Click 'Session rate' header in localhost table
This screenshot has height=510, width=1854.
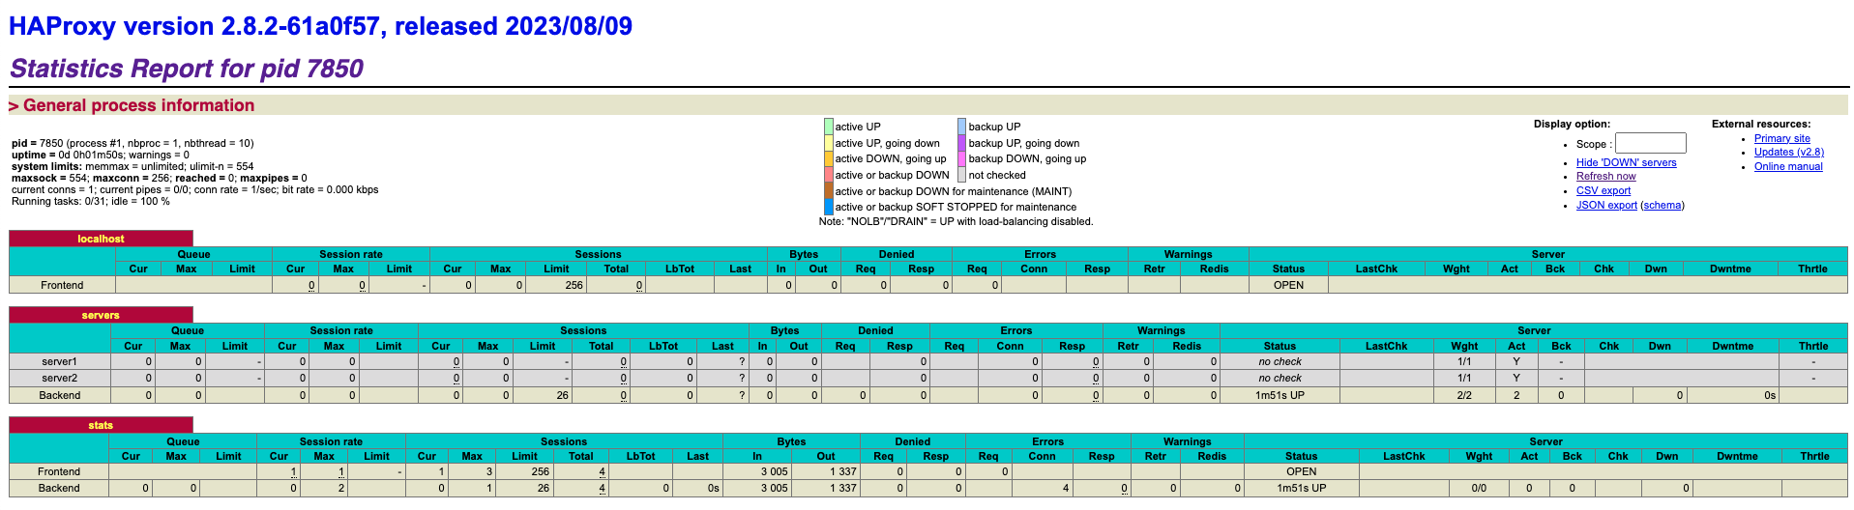click(351, 254)
